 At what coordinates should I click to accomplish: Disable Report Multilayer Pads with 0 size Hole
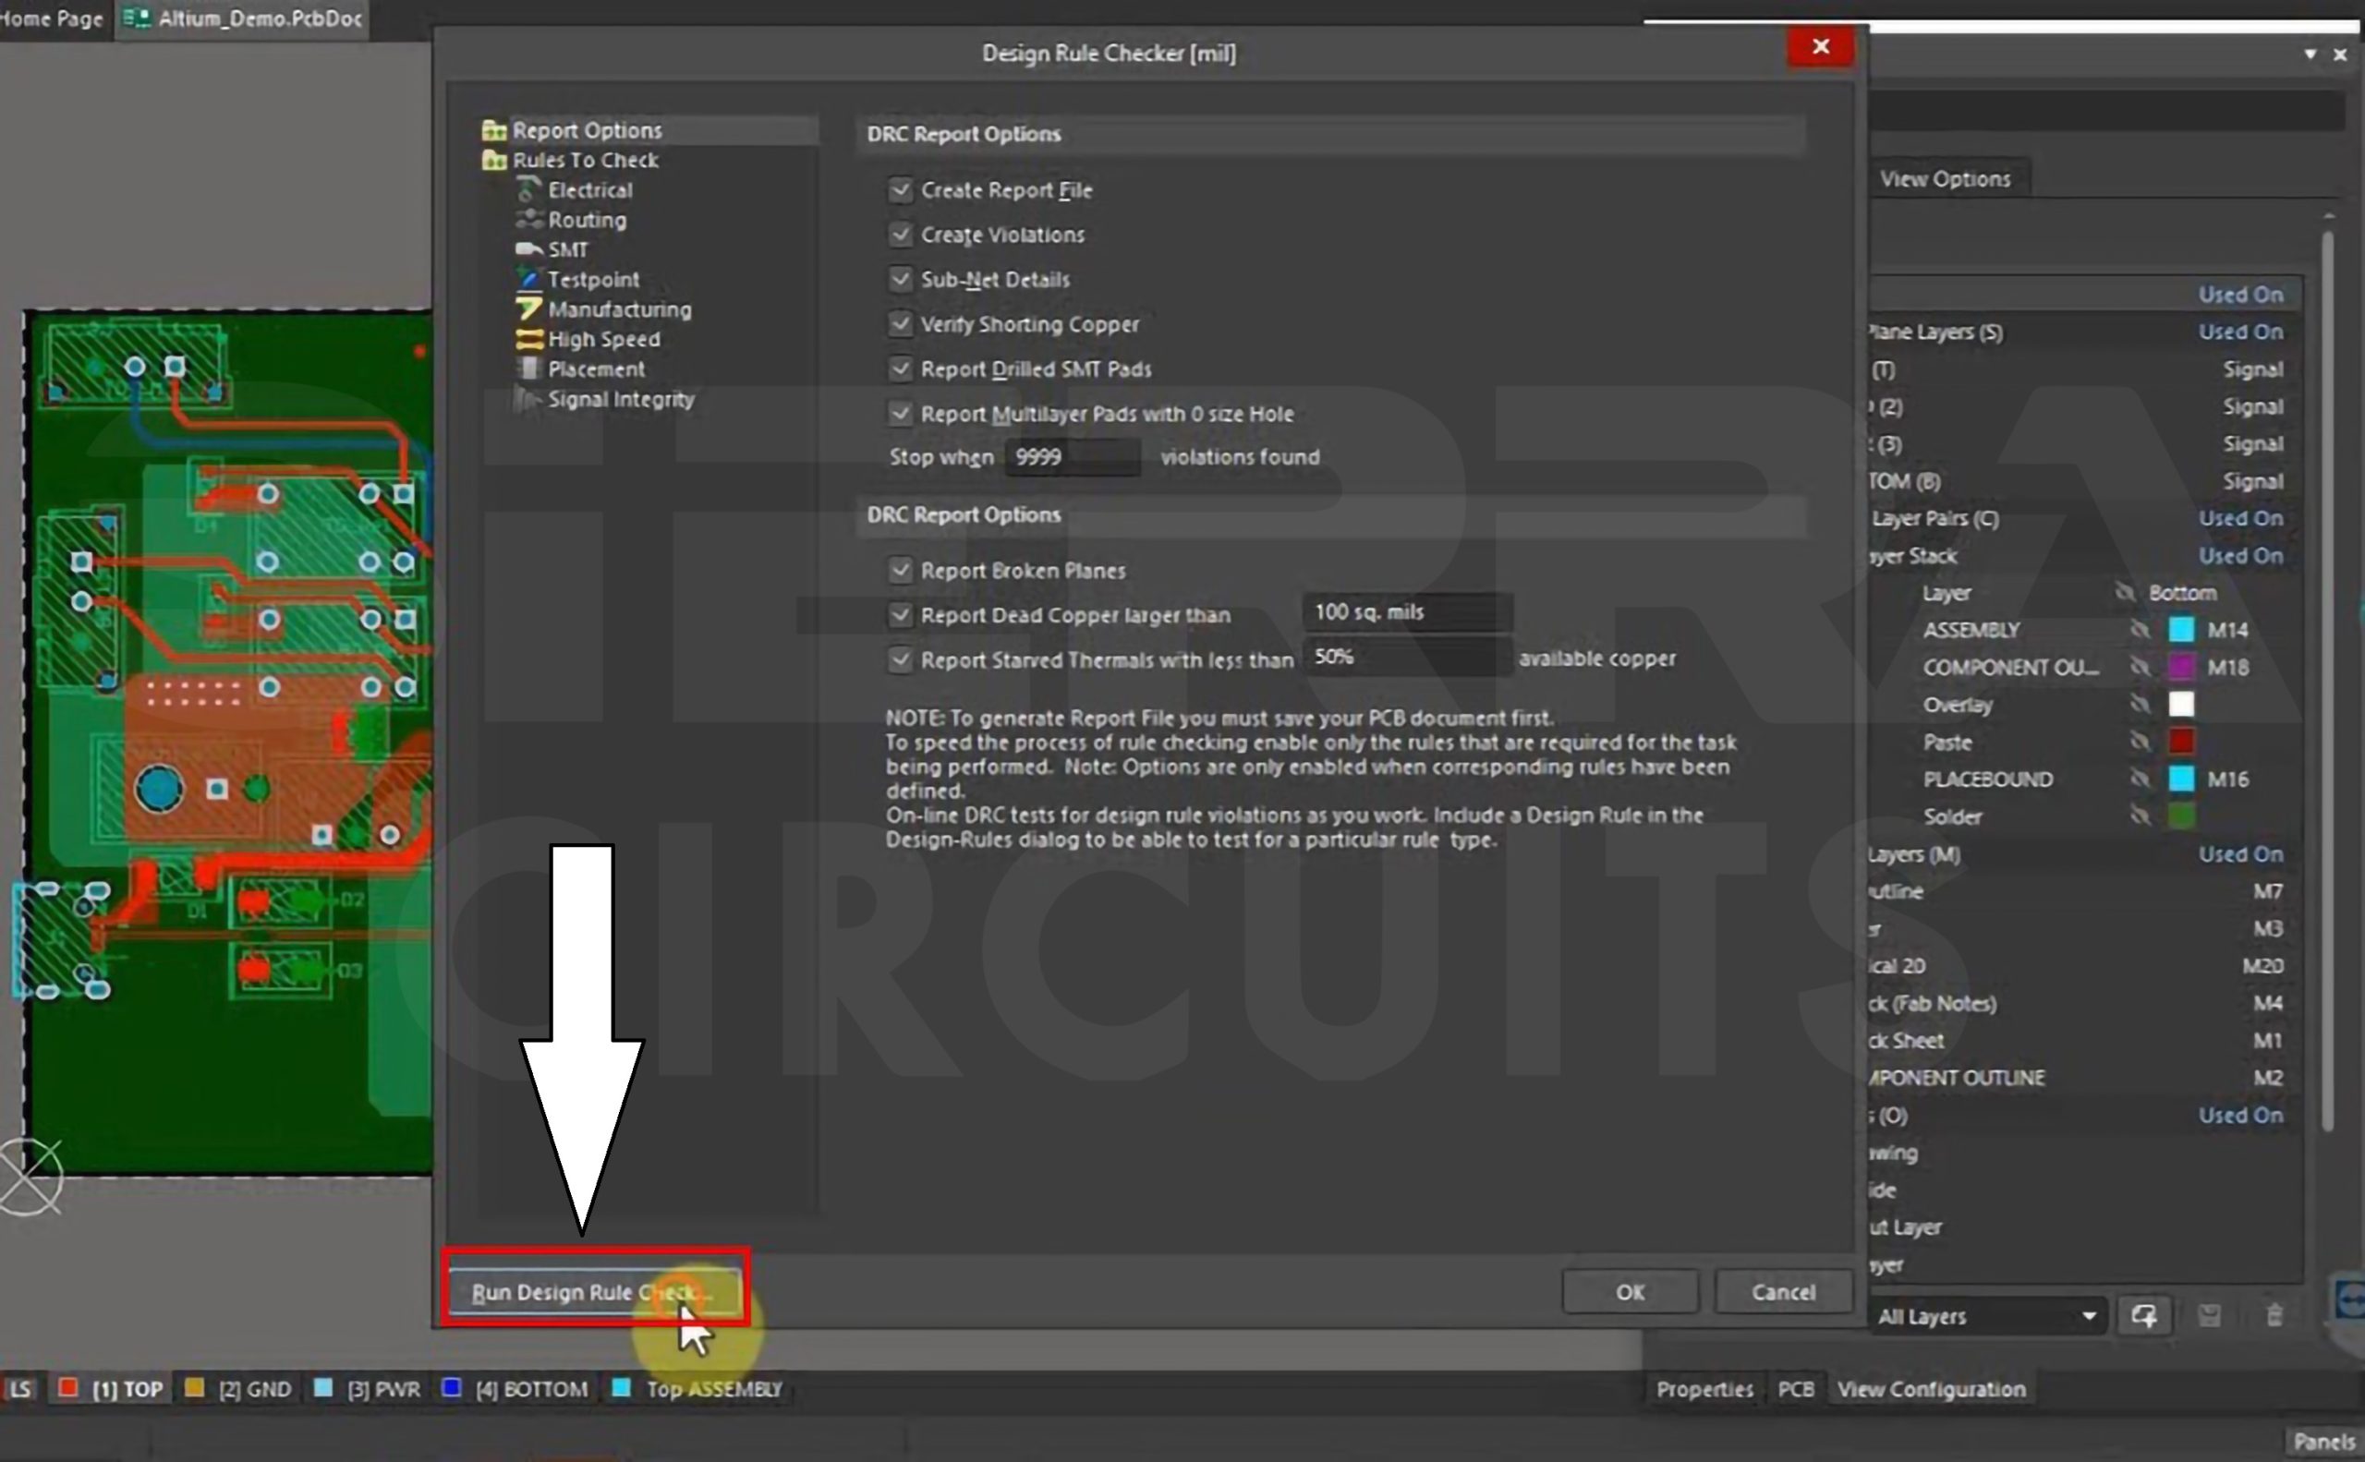tap(897, 412)
